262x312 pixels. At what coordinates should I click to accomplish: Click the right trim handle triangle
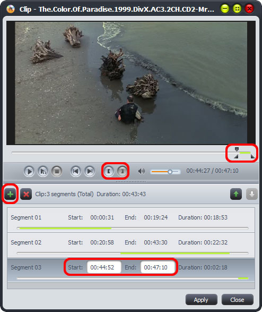pos(252,157)
